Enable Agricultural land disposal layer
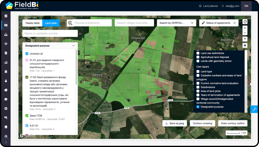259x147 pixels. coord(198,57)
